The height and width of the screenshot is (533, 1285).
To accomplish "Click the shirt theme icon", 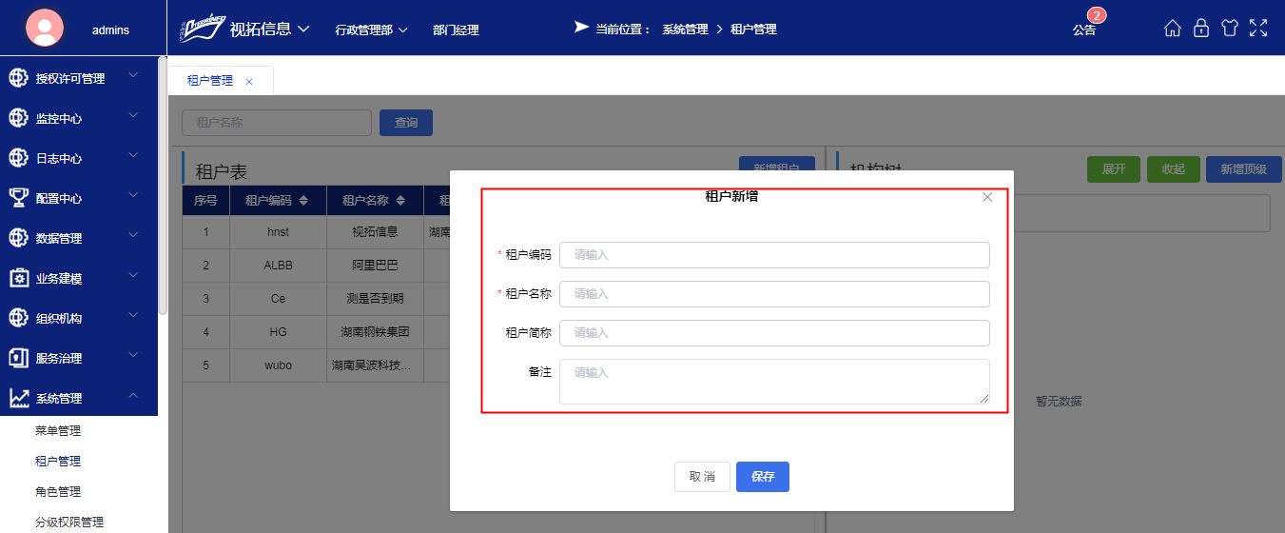I will [1229, 29].
